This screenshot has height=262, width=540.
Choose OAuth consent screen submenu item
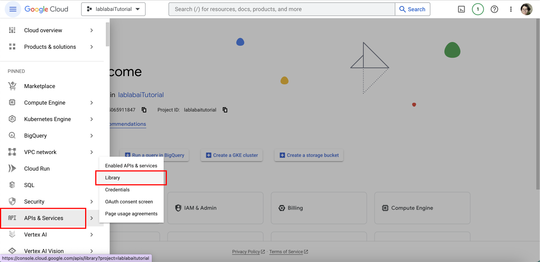131,202
